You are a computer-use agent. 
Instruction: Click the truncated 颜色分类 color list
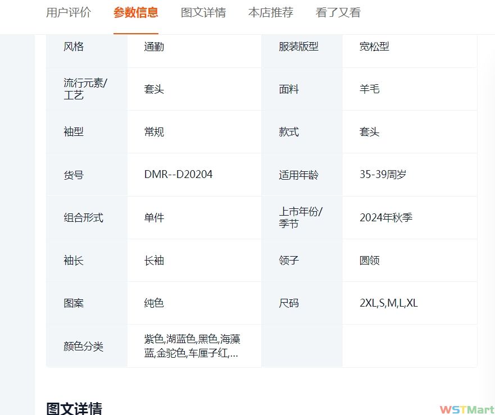tap(192, 346)
